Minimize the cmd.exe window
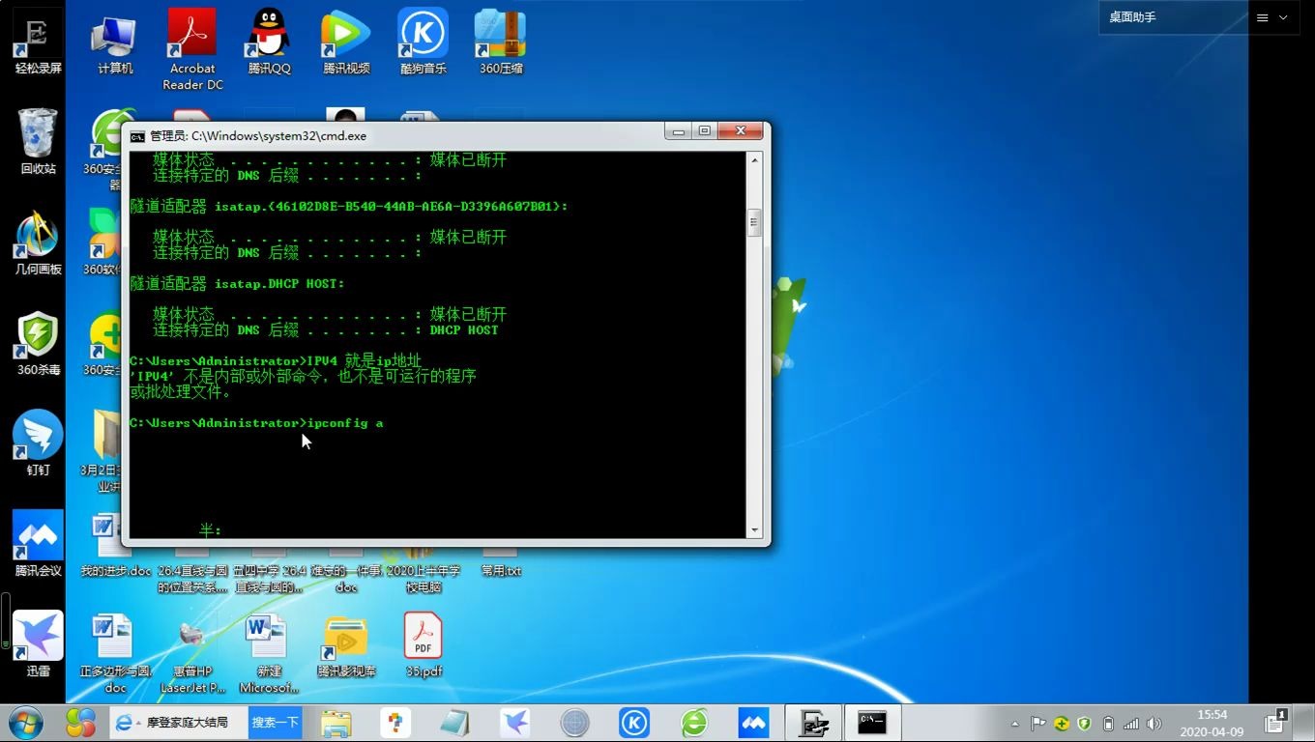The height and width of the screenshot is (742, 1315). [678, 131]
